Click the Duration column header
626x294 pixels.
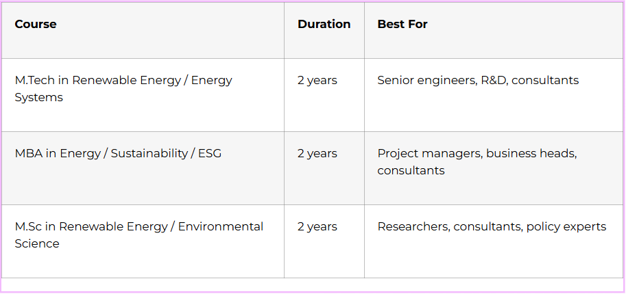pos(324,24)
